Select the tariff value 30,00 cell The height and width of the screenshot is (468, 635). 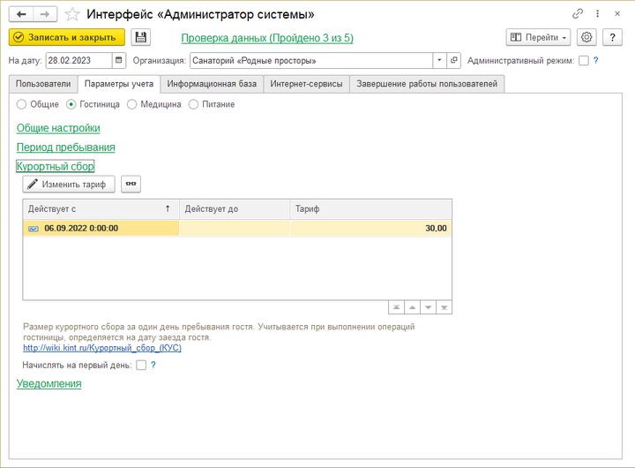coord(370,229)
